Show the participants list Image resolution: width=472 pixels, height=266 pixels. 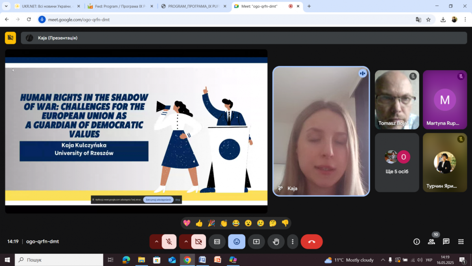click(431, 242)
